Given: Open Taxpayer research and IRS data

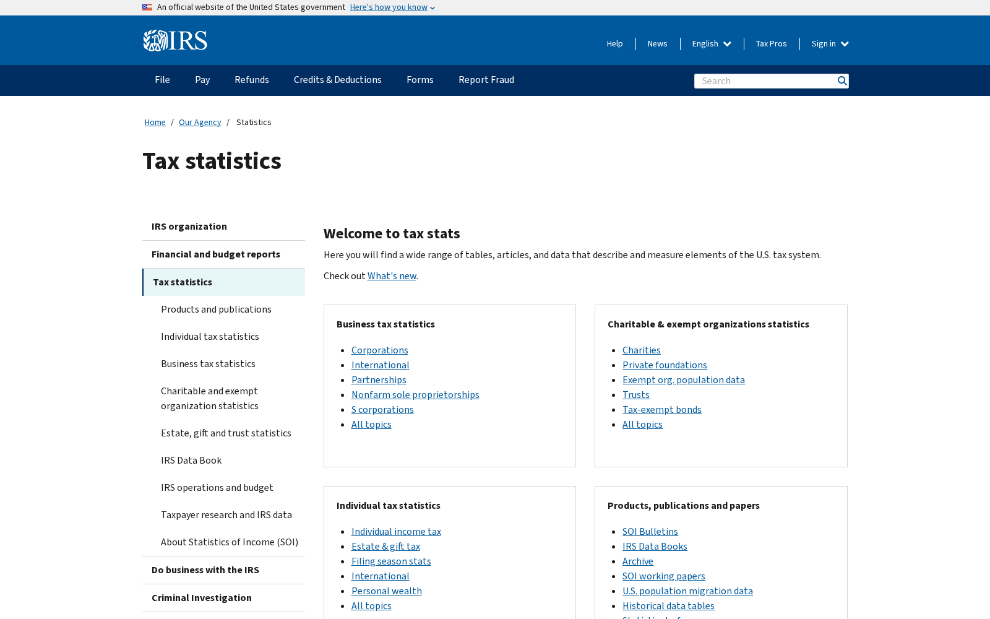Looking at the screenshot, I should coord(226,515).
